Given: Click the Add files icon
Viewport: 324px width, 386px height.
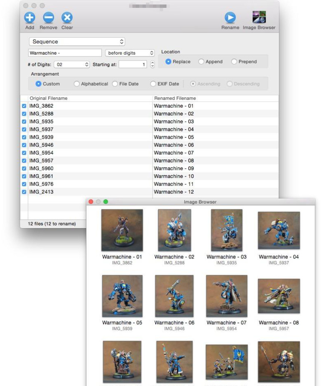Looking at the screenshot, I should pos(30,18).
